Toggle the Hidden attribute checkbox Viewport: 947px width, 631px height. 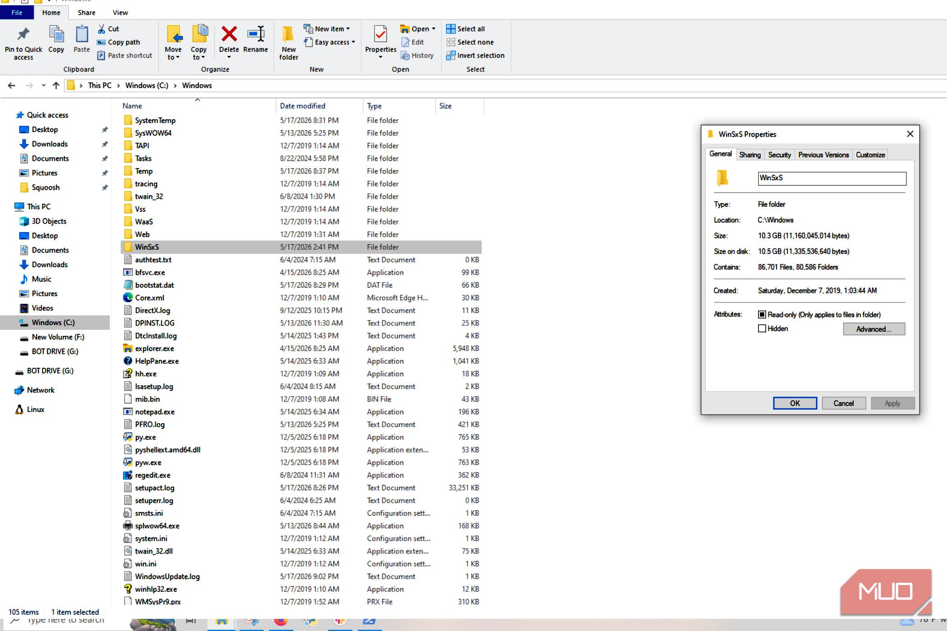[762, 329]
